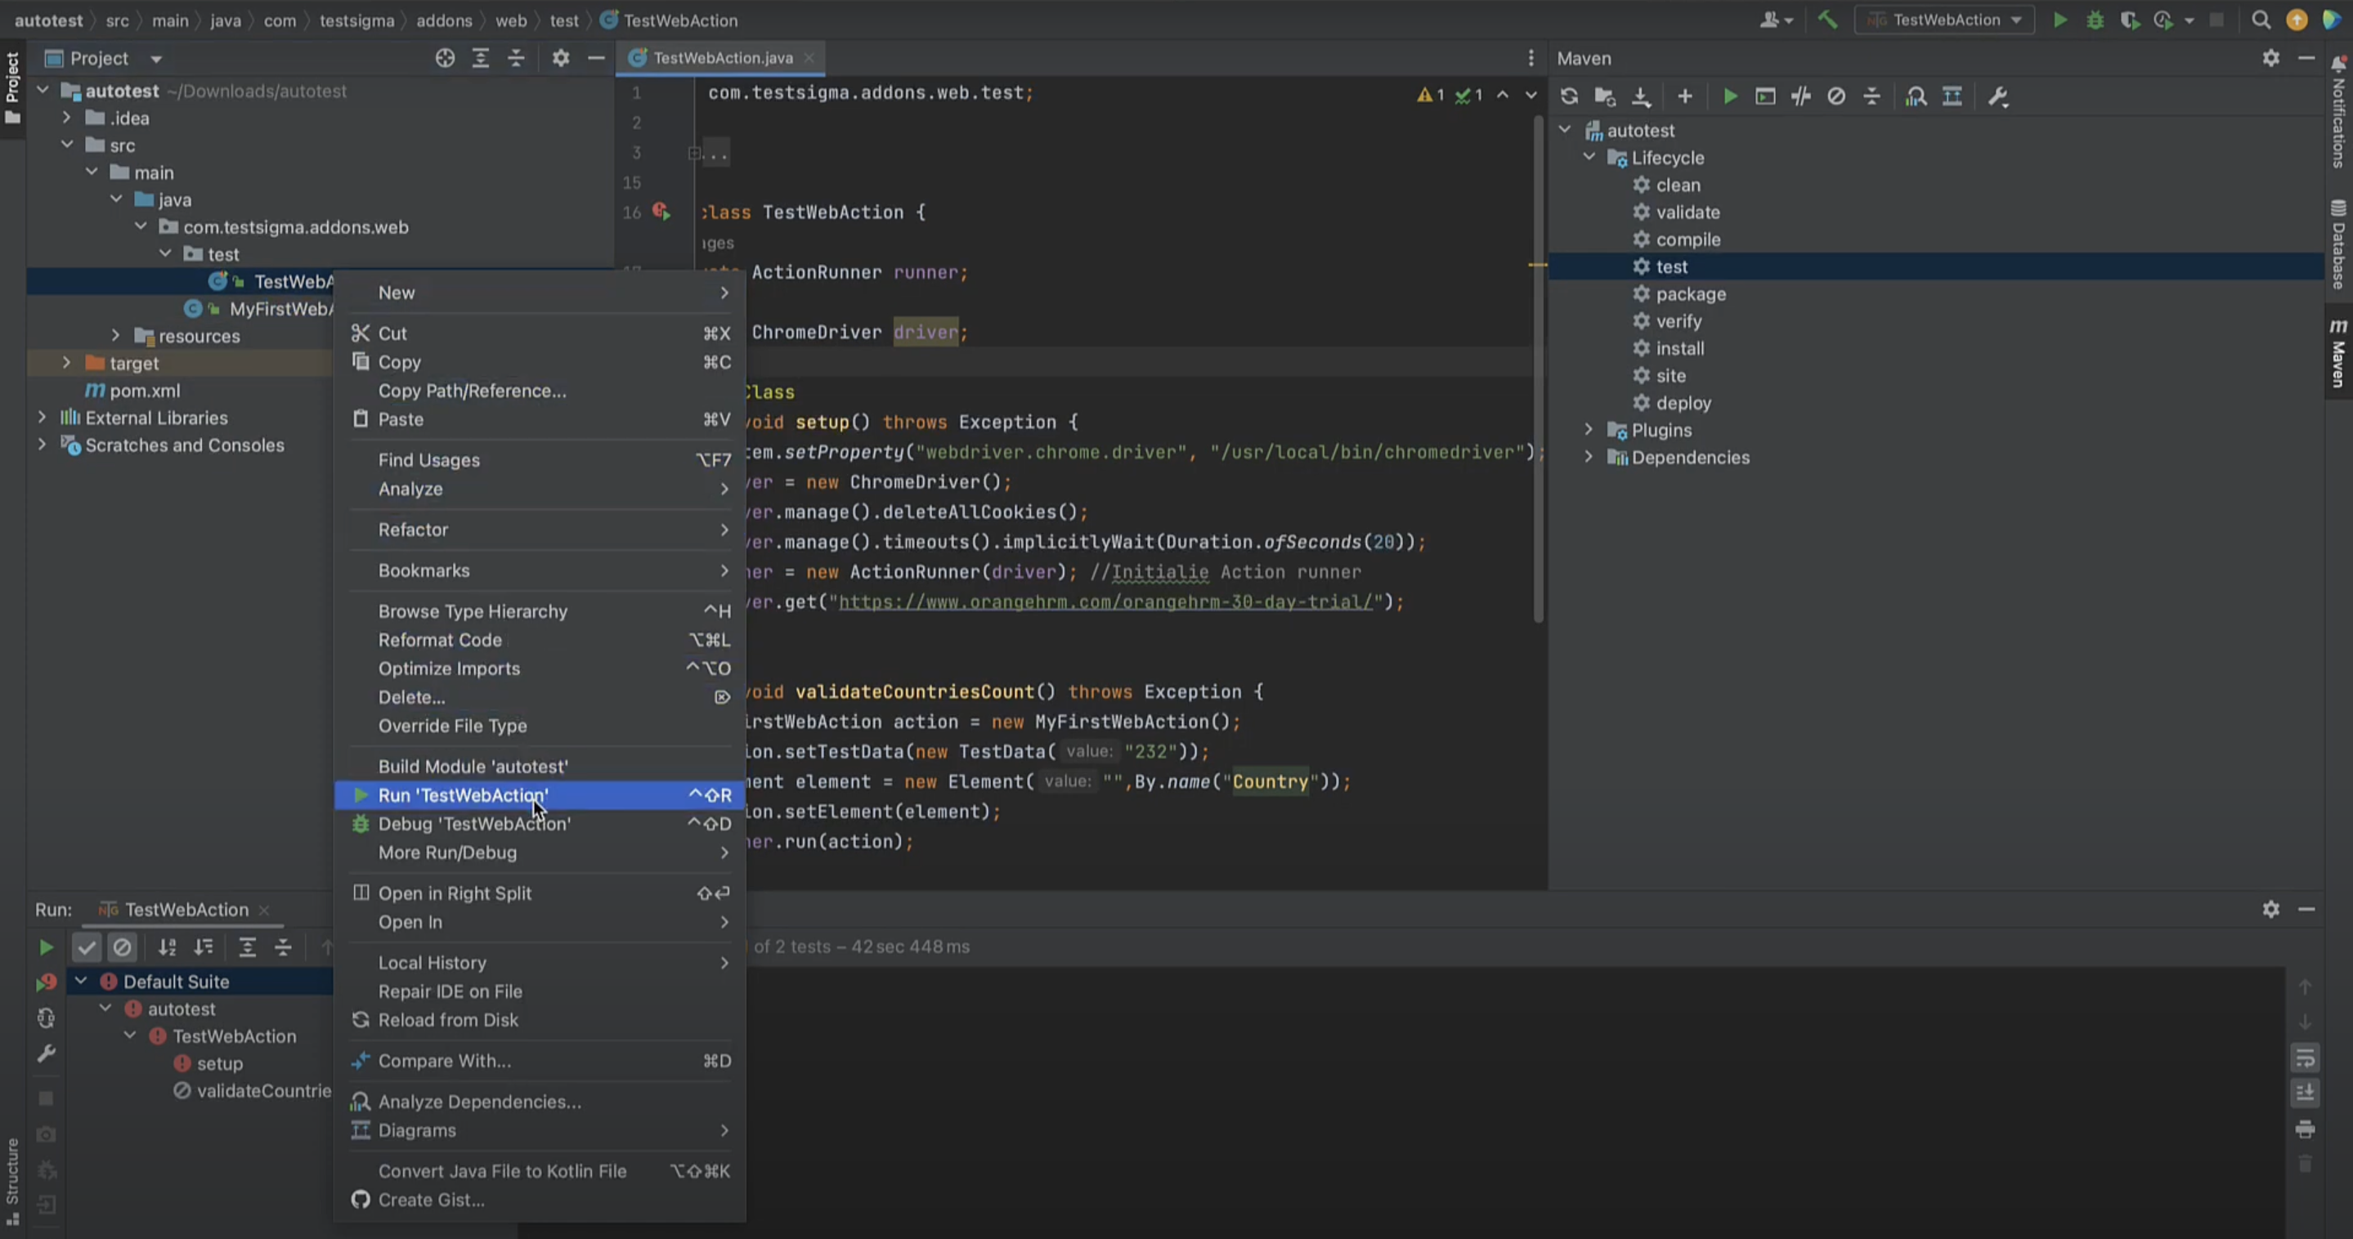
Task: Click Build project hammer icon
Action: (x=1828, y=20)
